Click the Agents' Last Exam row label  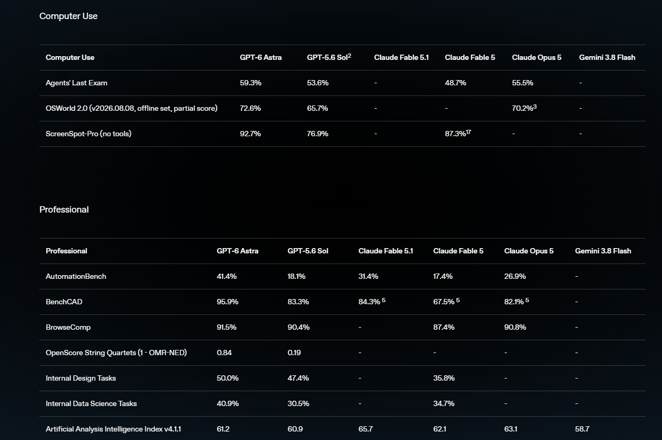click(x=77, y=83)
